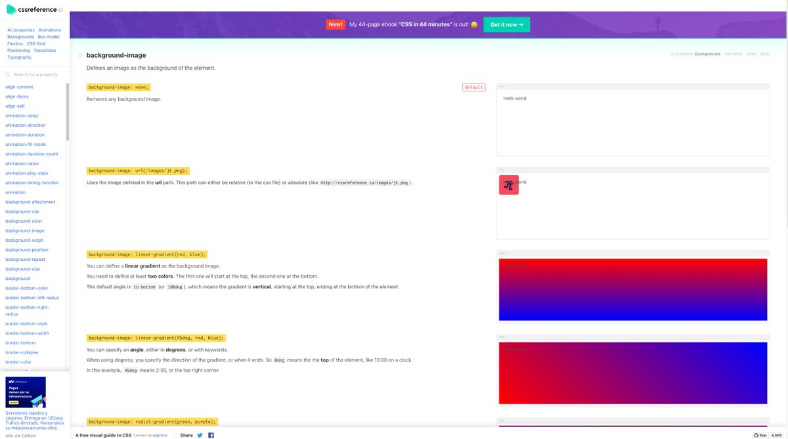Open the Animations category in the top navigation
788x439 pixels.
pyautogui.click(x=50, y=30)
